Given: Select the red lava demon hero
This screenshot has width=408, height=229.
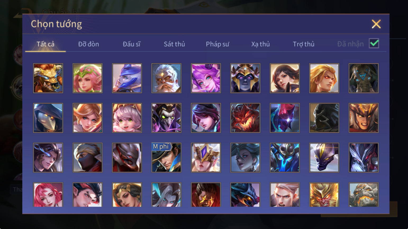Looking at the screenshot, I should 245,118.
